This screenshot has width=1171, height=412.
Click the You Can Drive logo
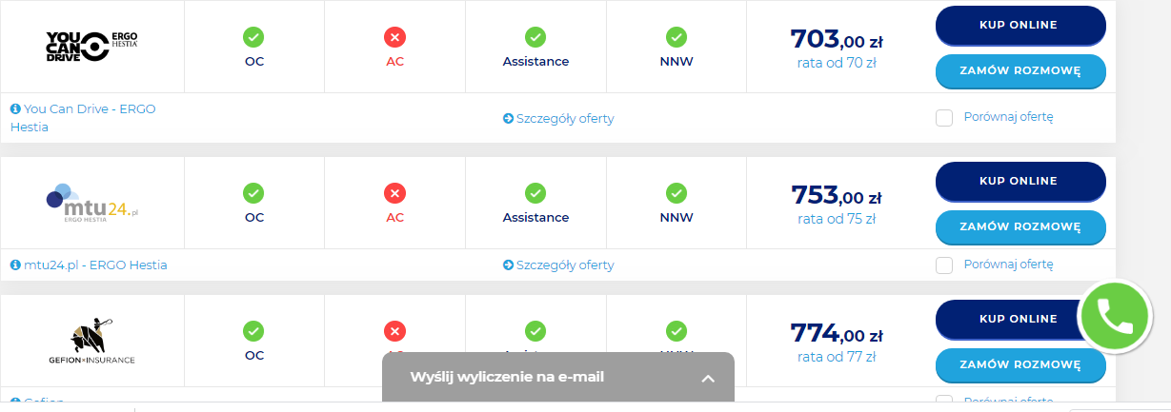[x=91, y=46]
